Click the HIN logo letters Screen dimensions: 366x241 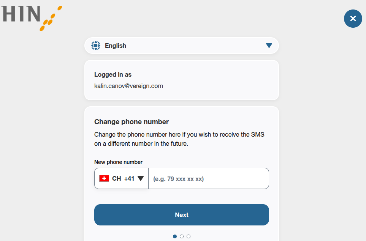pyautogui.click(x=21, y=14)
